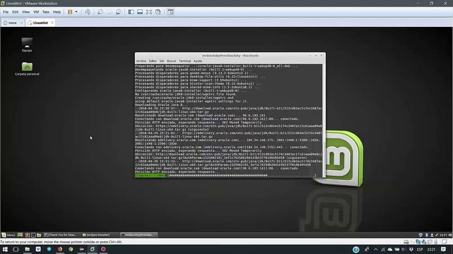This screenshot has height=254, width=453.
Task: Open File Explorer from Windows taskbar
Action: click(x=27, y=249)
